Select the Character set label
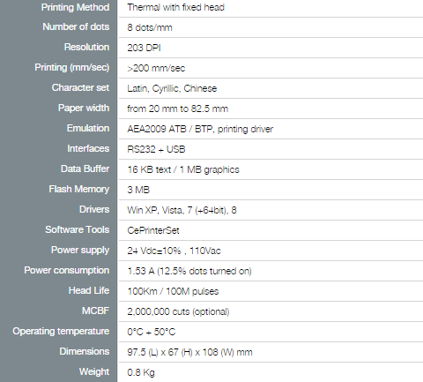 pos(80,87)
